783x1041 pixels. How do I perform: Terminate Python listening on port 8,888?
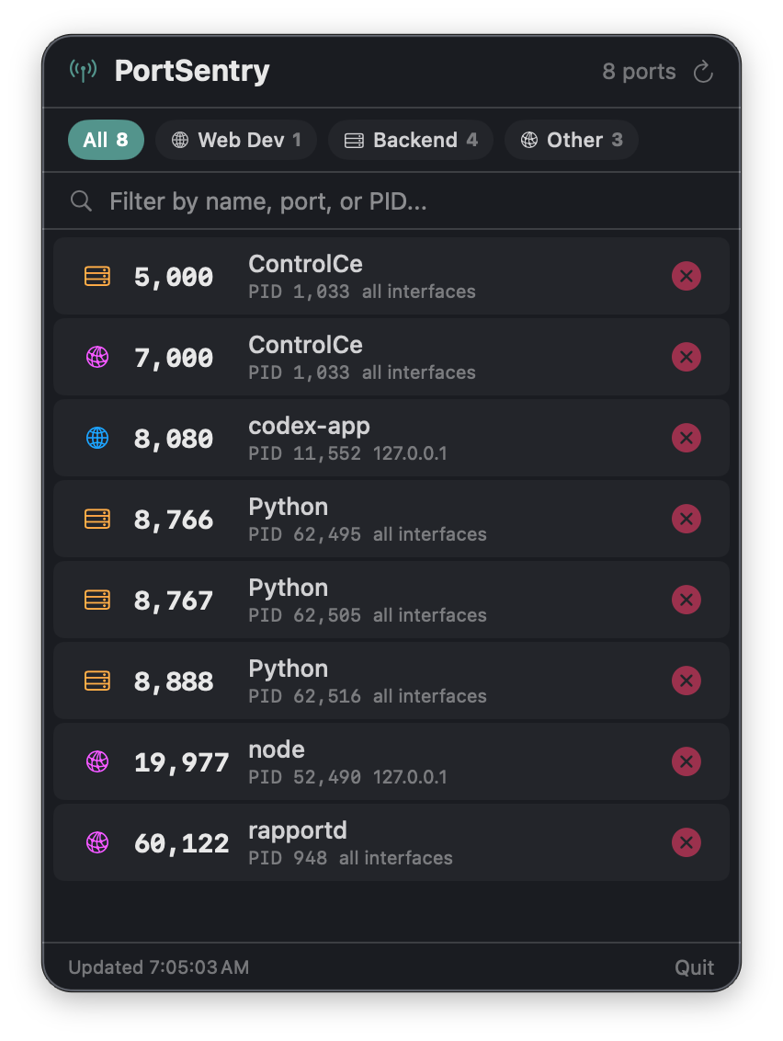click(x=686, y=681)
